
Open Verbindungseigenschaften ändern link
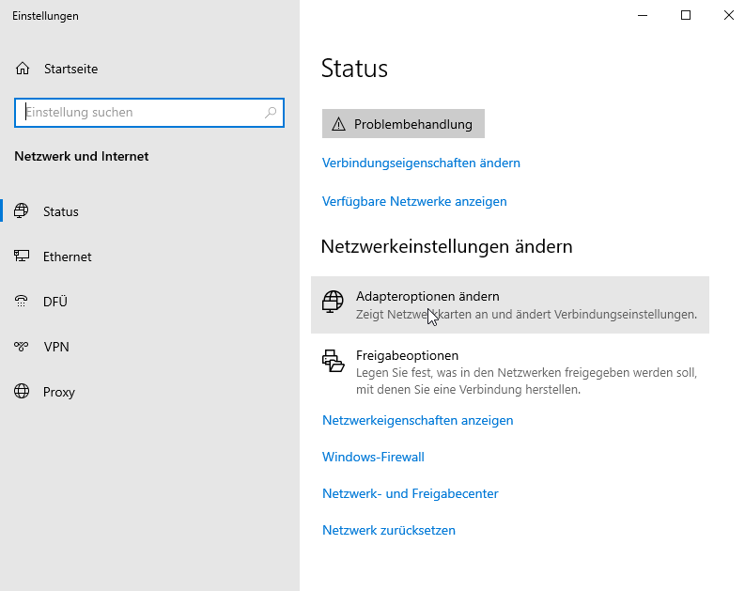coord(421,163)
